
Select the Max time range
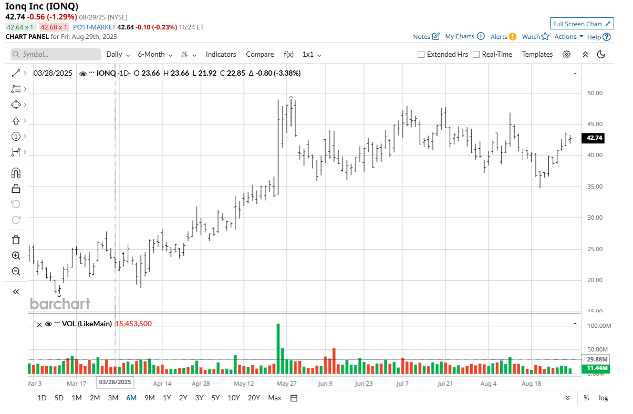pos(275,398)
